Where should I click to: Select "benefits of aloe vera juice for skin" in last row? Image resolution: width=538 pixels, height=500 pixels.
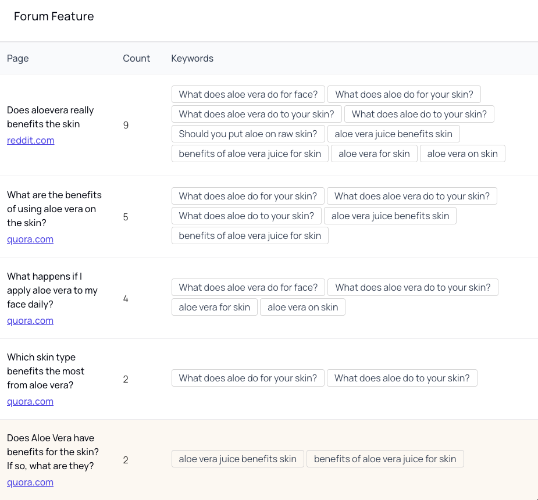384,459
